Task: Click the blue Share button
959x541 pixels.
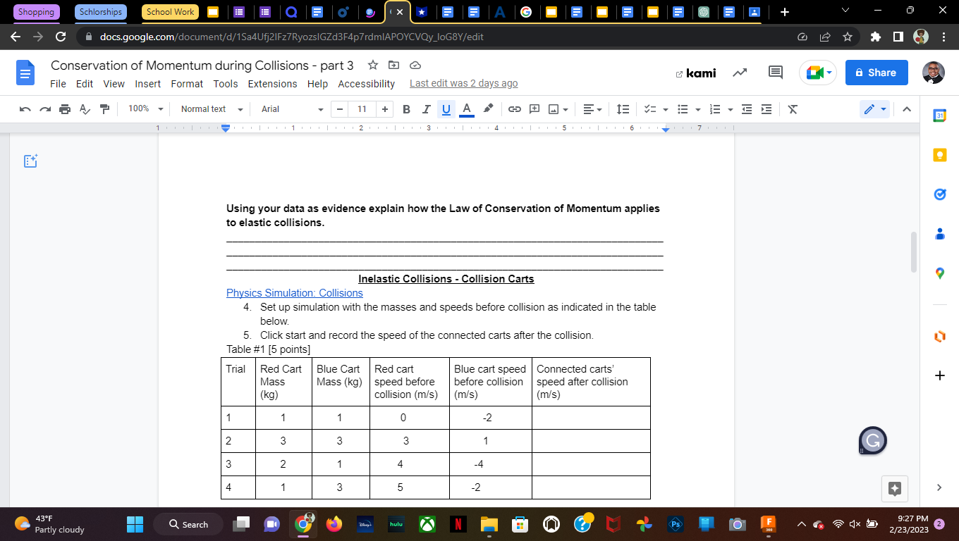Action: [876, 73]
